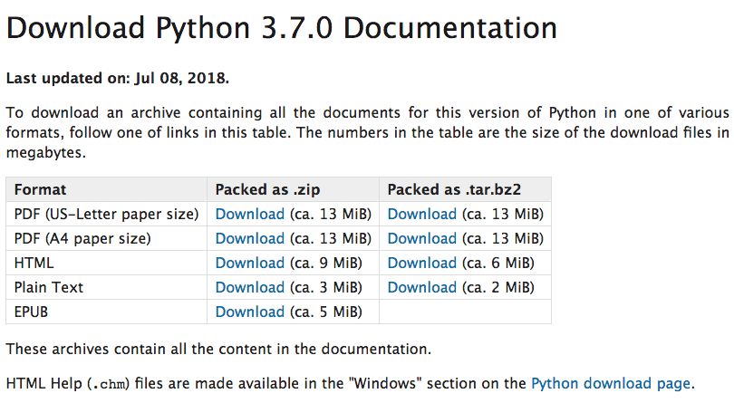Open the Python download page link
Image resolution: width=734 pixels, height=403 pixels.
(x=610, y=383)
